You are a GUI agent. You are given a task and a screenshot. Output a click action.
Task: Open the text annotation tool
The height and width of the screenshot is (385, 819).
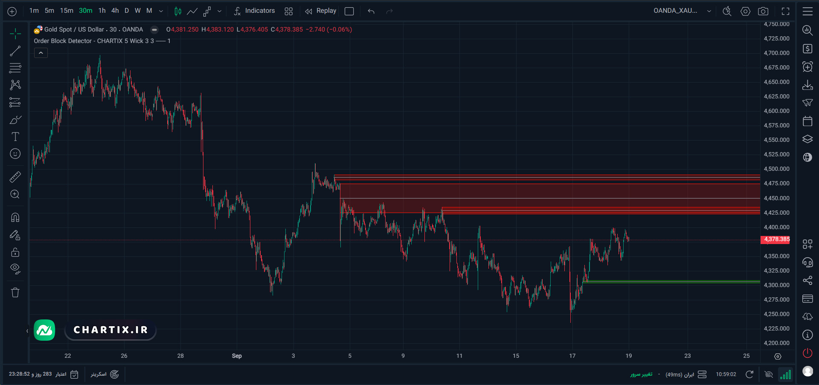(x=15, y=137)
